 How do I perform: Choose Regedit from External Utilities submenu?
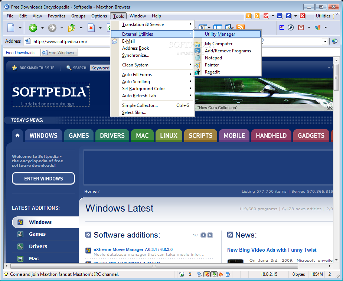(x=227, y=72)
